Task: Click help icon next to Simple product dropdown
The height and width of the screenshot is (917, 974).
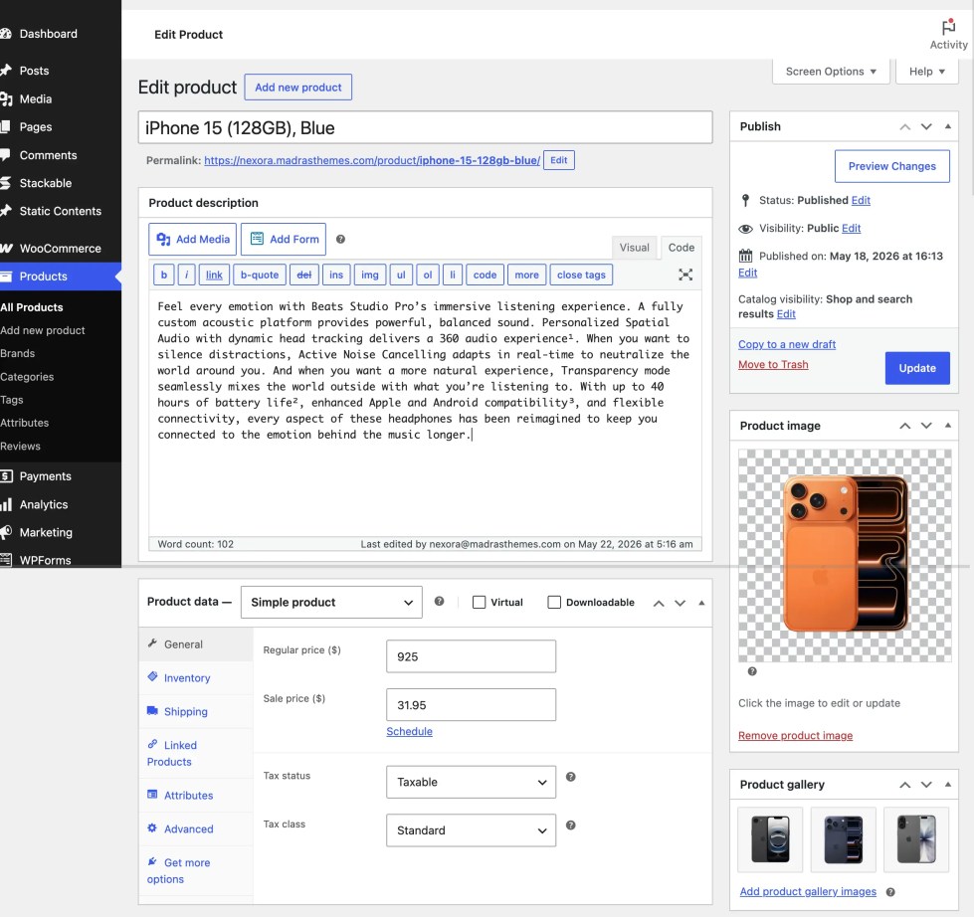Action: 439,601
